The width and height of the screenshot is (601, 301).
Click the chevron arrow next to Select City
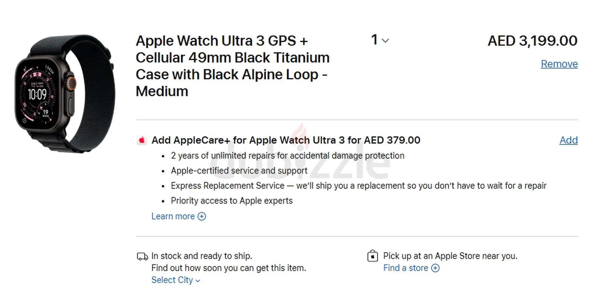tap(198, 281)
